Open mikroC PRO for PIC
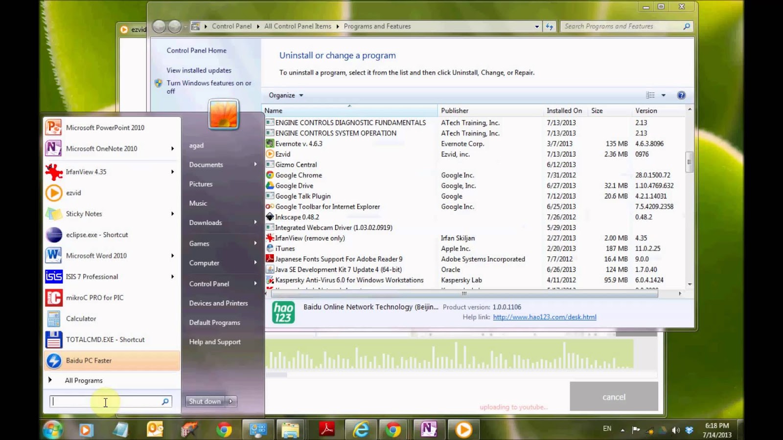783x440 pixels. click(x=112, y=298)
